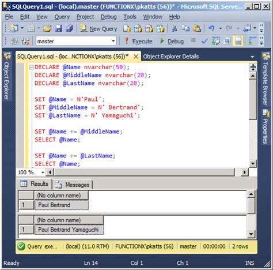This screenshot has height=270, width=273.
Task: Collapse the DECLARE code region
Action: click(x=31, y=67)
